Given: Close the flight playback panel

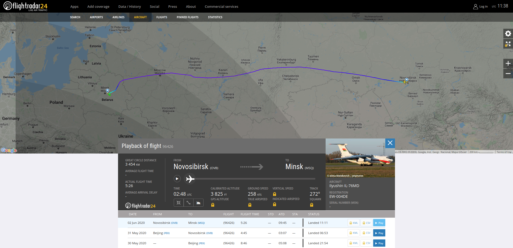Looking at the screenshot, I should pos(390,143).
